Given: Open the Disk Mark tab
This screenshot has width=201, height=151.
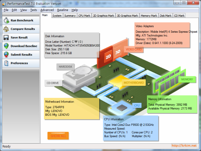Looking at the screenshot, I should [x=166, y=15].
